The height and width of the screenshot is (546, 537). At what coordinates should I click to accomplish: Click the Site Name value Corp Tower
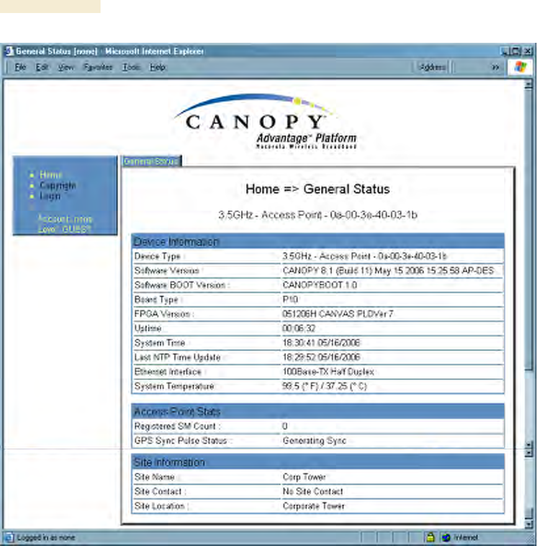pos(304,477)
